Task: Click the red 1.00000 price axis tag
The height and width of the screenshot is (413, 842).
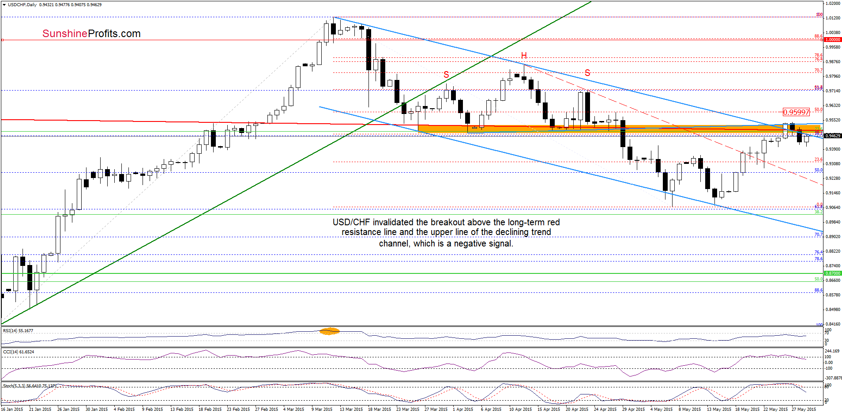Action: click(x=833, y=40)
